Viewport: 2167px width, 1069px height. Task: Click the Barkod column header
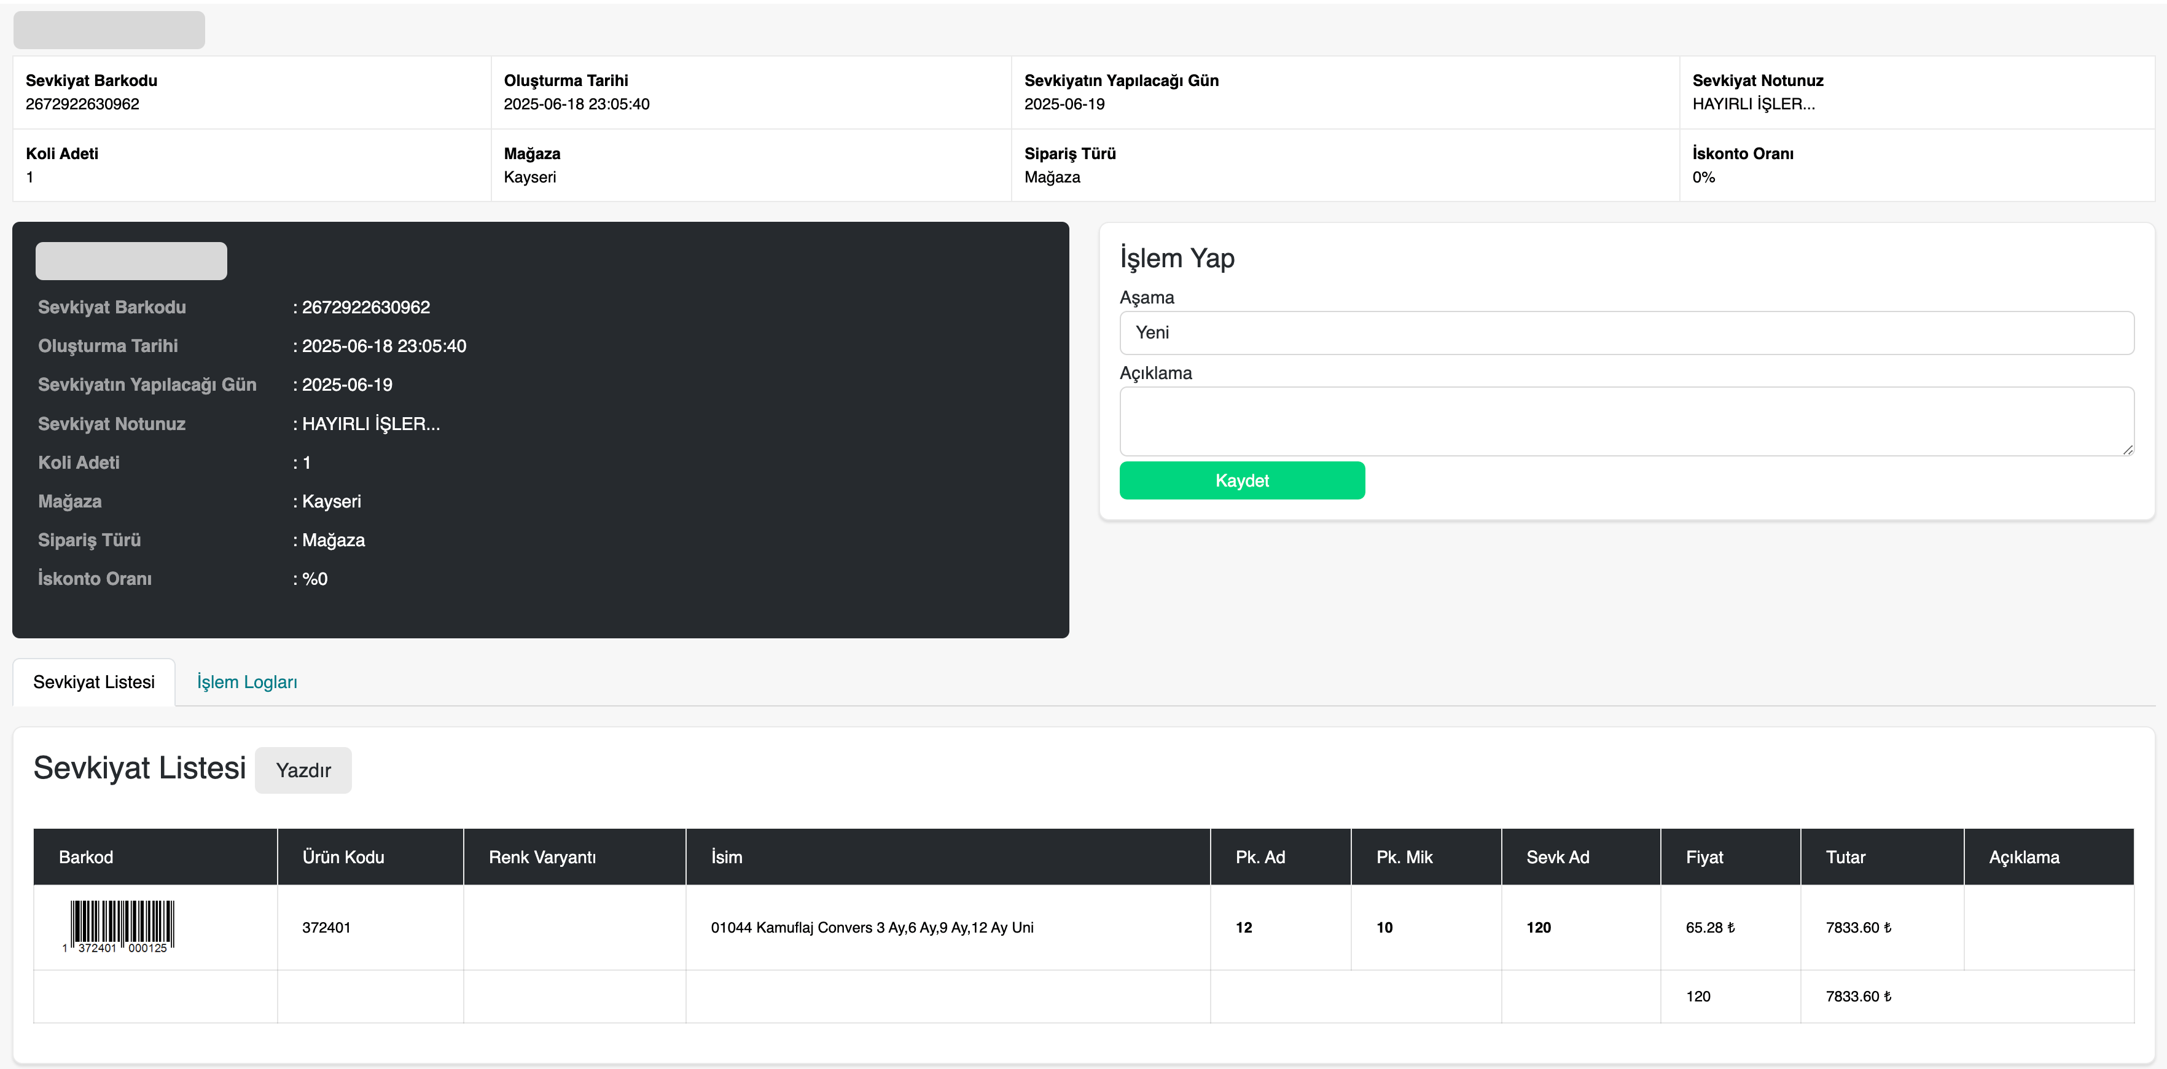[x=86, y=857]
